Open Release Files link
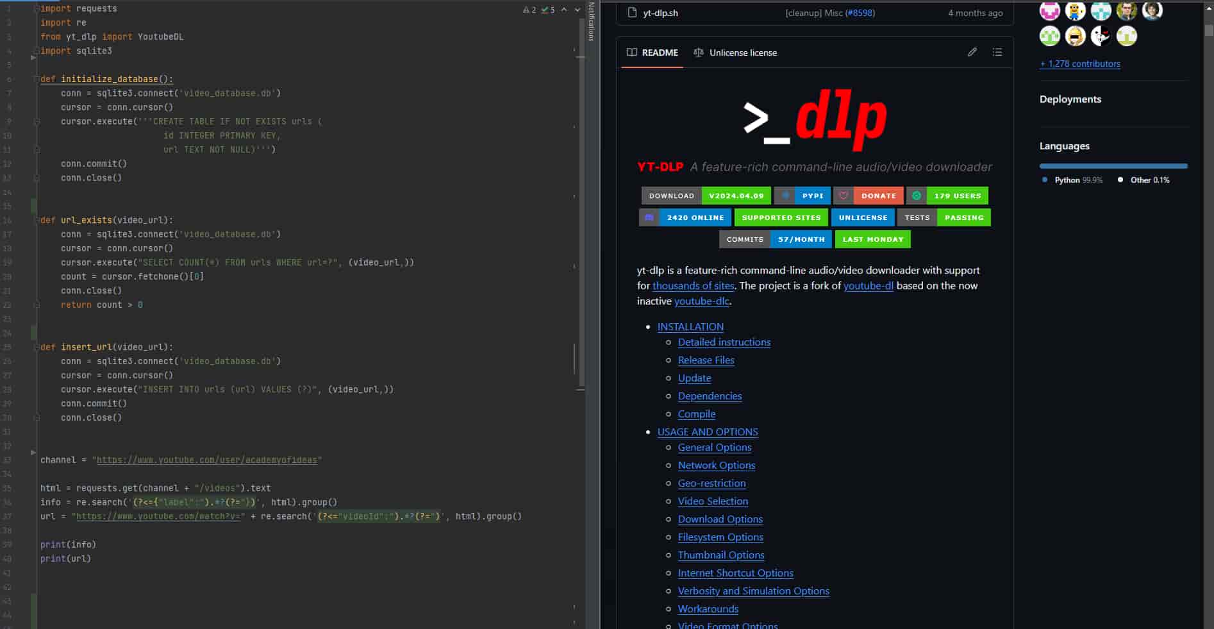 706,360
